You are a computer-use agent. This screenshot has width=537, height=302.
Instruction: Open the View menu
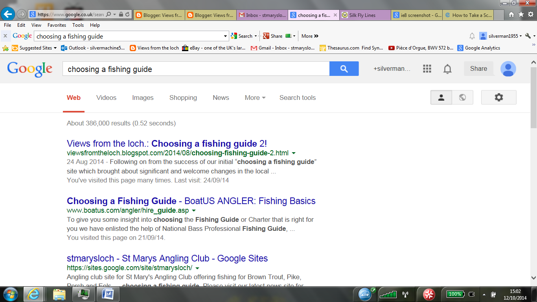tap(36, 25)
